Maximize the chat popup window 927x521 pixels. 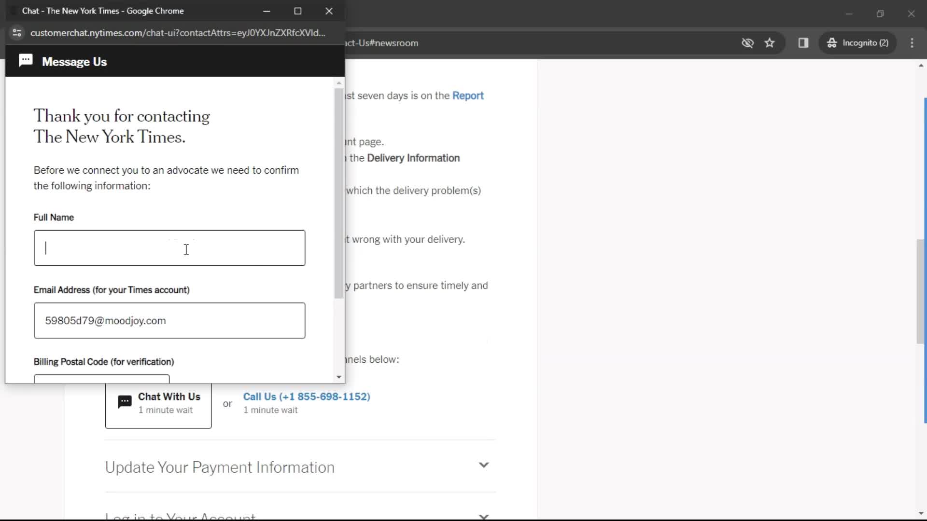298,11
